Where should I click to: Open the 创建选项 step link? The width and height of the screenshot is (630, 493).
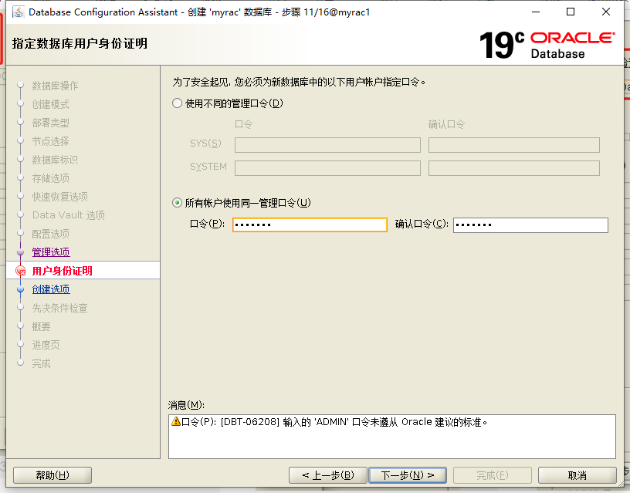[x=51, y=289]
